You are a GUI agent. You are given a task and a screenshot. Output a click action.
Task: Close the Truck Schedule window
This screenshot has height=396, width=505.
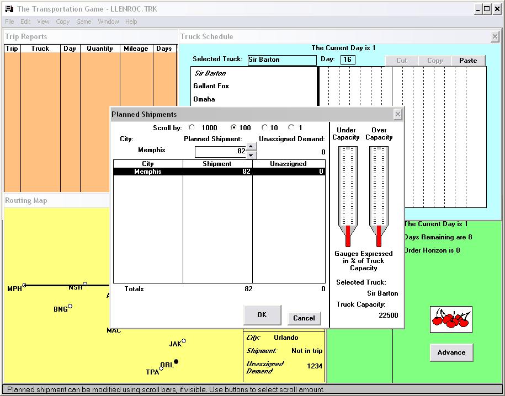click(495, 37)
